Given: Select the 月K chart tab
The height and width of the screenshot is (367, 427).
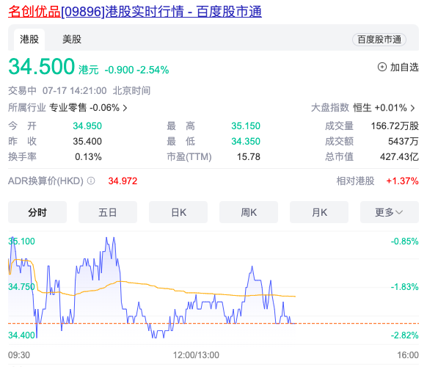Looking at the screenshot, I should pyautogui.click(x=319, y=212).
